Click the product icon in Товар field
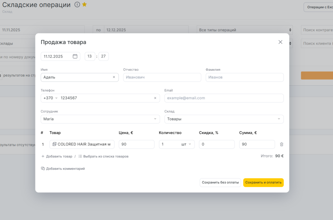Viewport: 333px width, 220px height. [54, 144]
